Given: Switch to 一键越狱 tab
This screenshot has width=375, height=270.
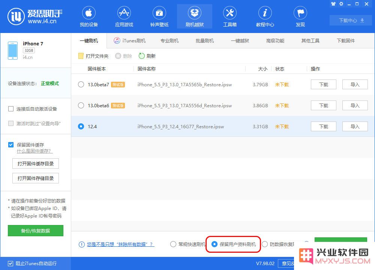Looking at the screenshot, I should tap(240, 40).
